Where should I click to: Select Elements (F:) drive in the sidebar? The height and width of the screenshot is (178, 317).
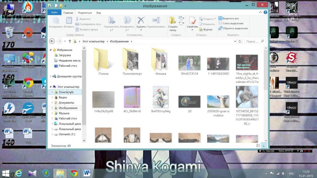click(x=67, y=134)
